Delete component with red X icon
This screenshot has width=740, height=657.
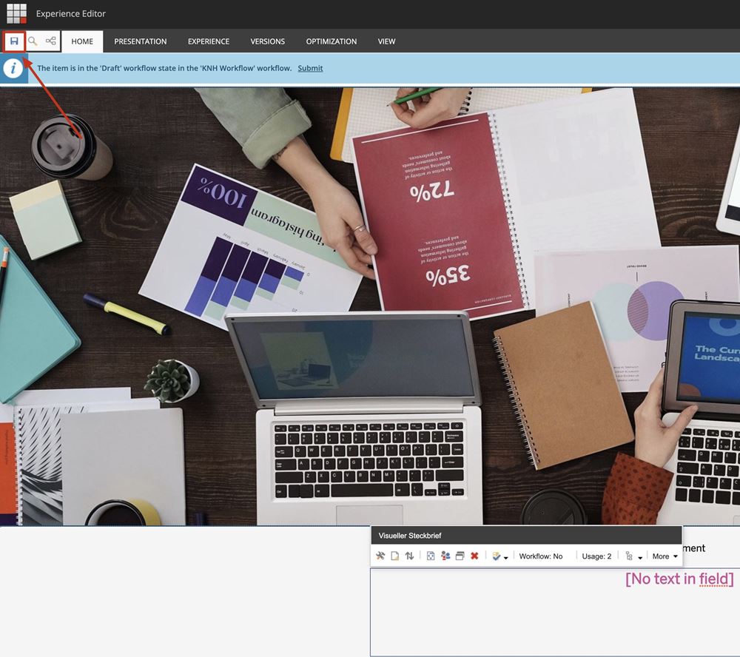(474, 556)
